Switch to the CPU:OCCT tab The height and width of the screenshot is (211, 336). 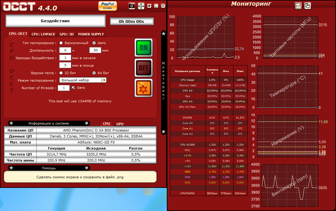(x=18, y=34)
